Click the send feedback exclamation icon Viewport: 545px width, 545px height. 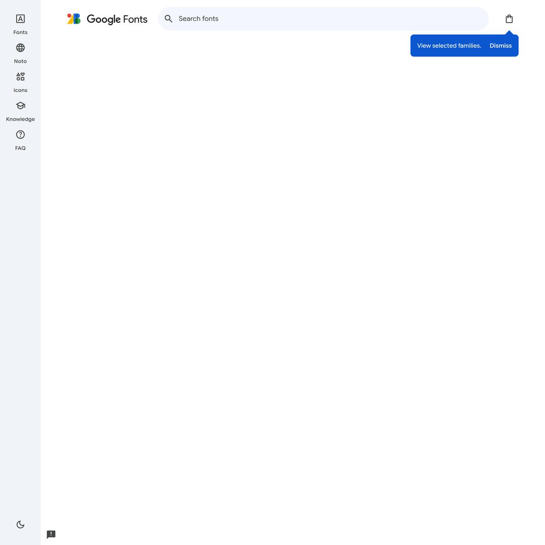pyautogui.click(x=51, y=535)
